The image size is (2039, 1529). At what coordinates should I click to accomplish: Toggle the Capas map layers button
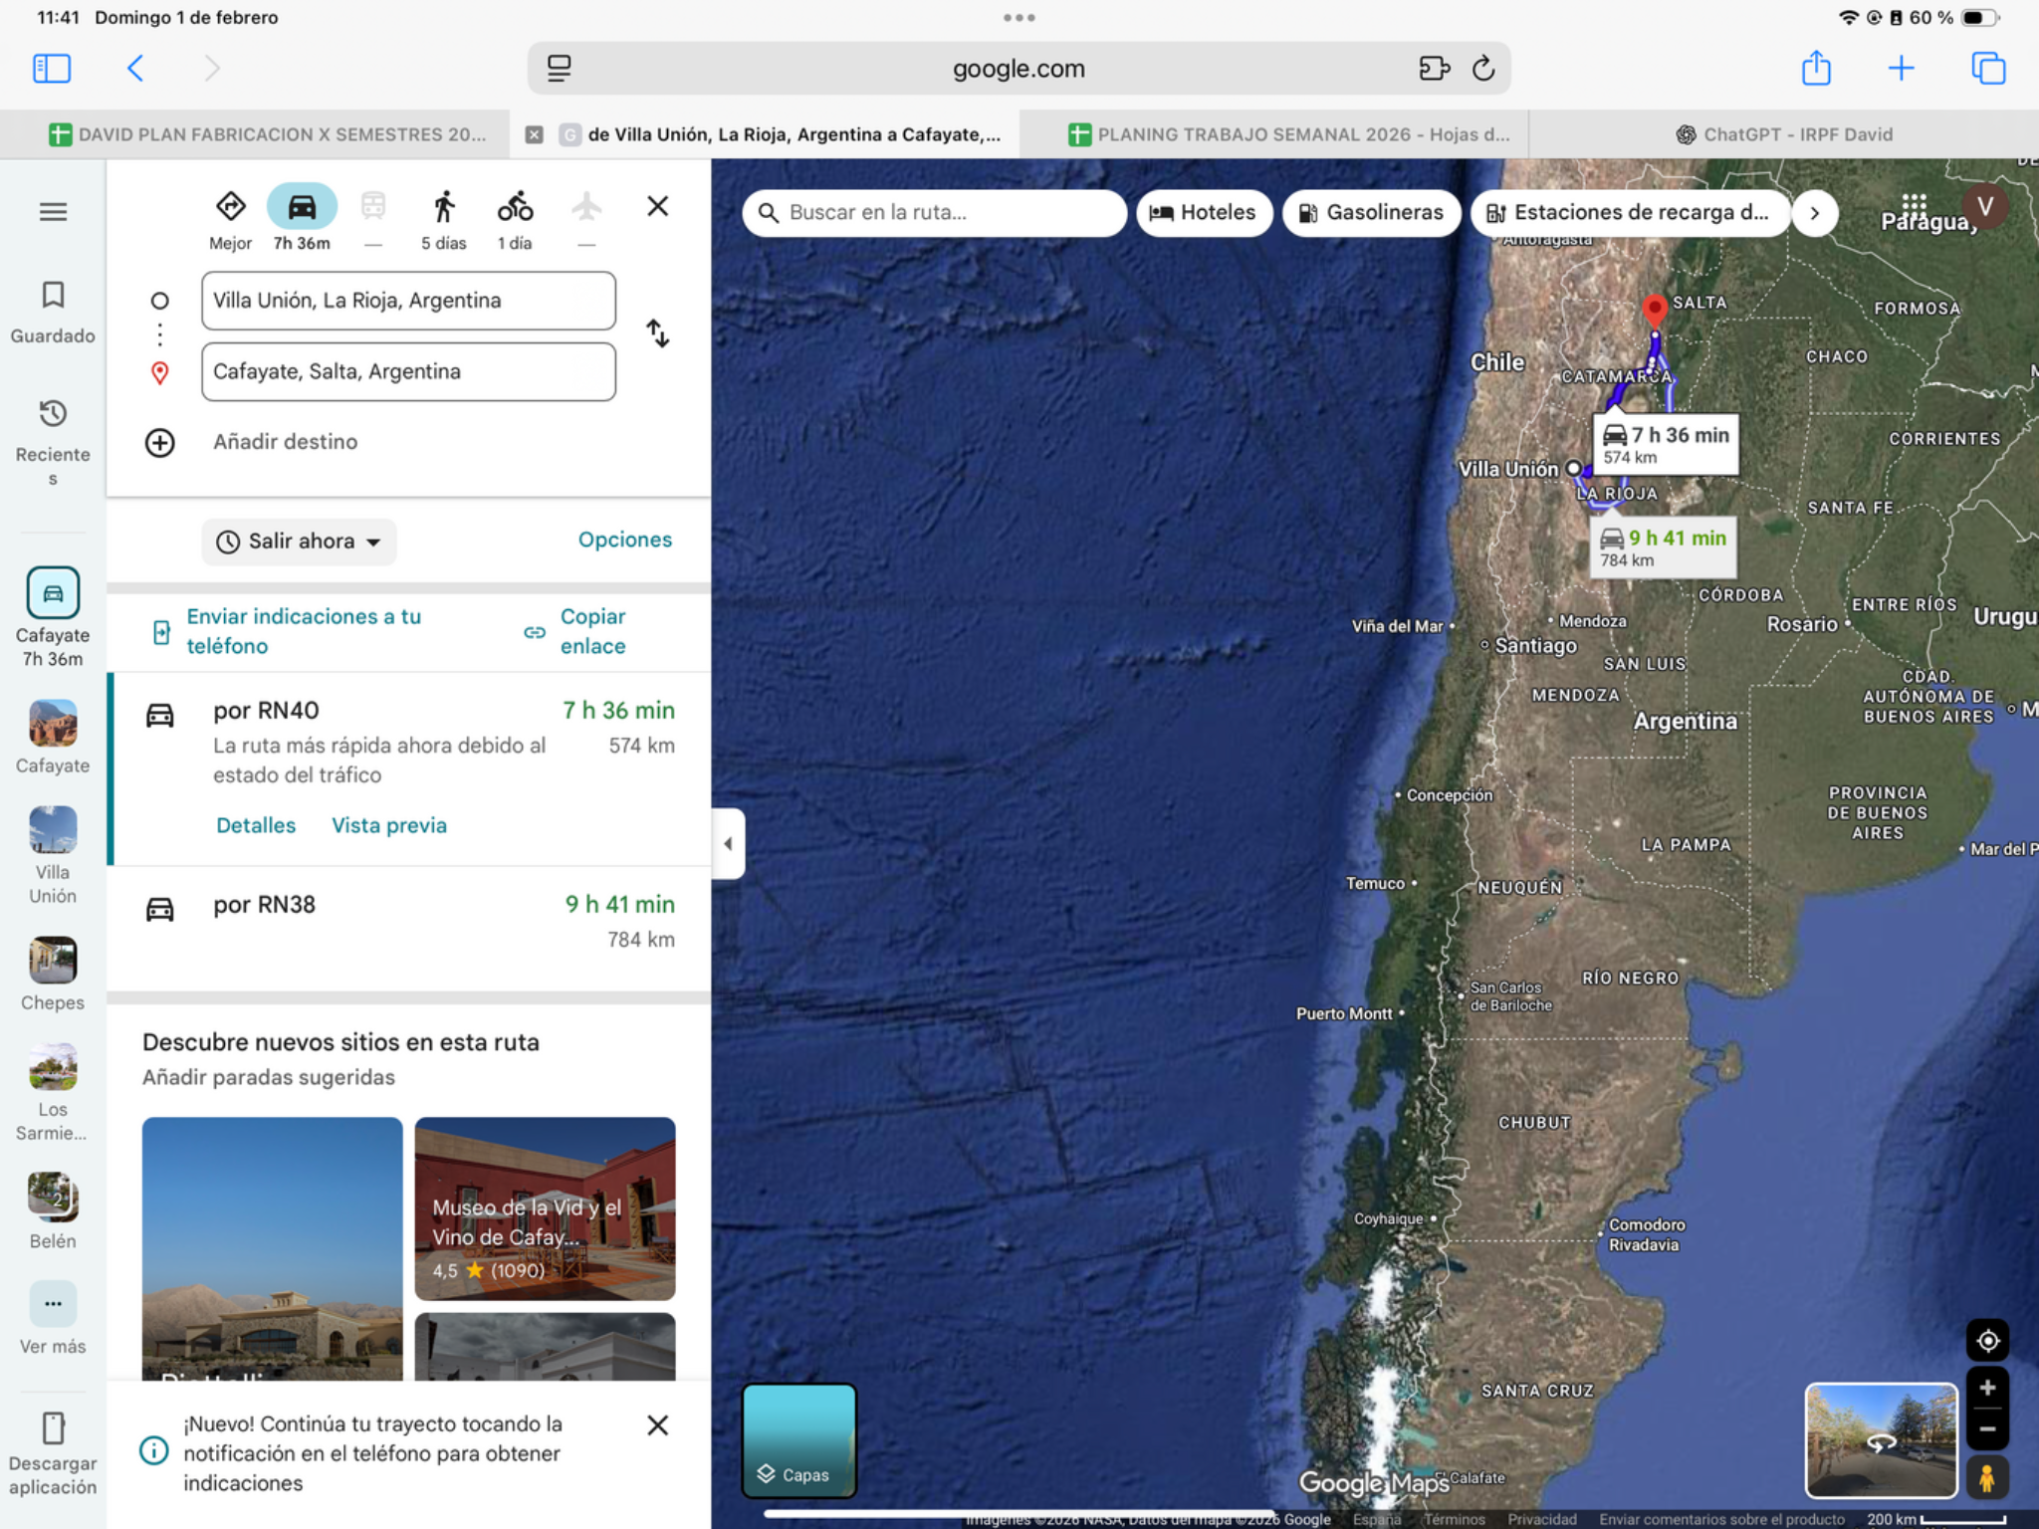798,1439
